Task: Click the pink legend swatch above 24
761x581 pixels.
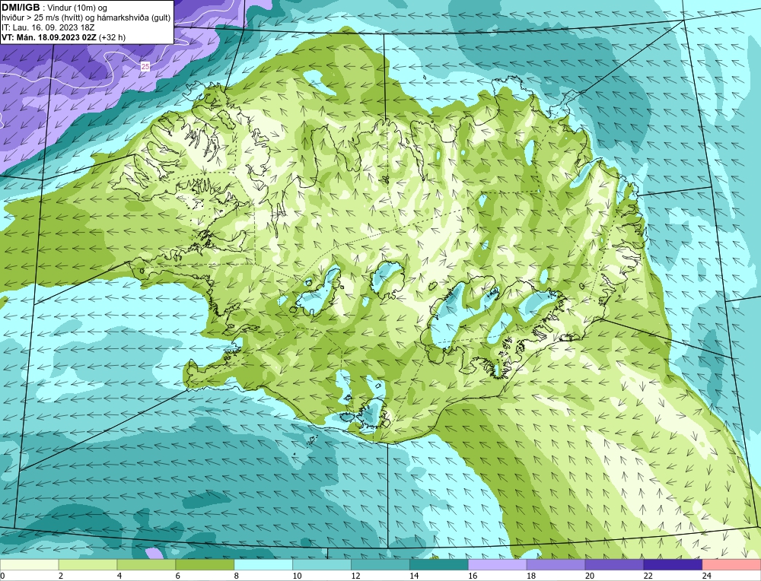Action: [732, 565]
